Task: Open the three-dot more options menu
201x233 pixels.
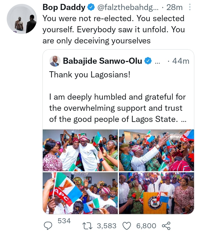Action: (x=190, y=7)
